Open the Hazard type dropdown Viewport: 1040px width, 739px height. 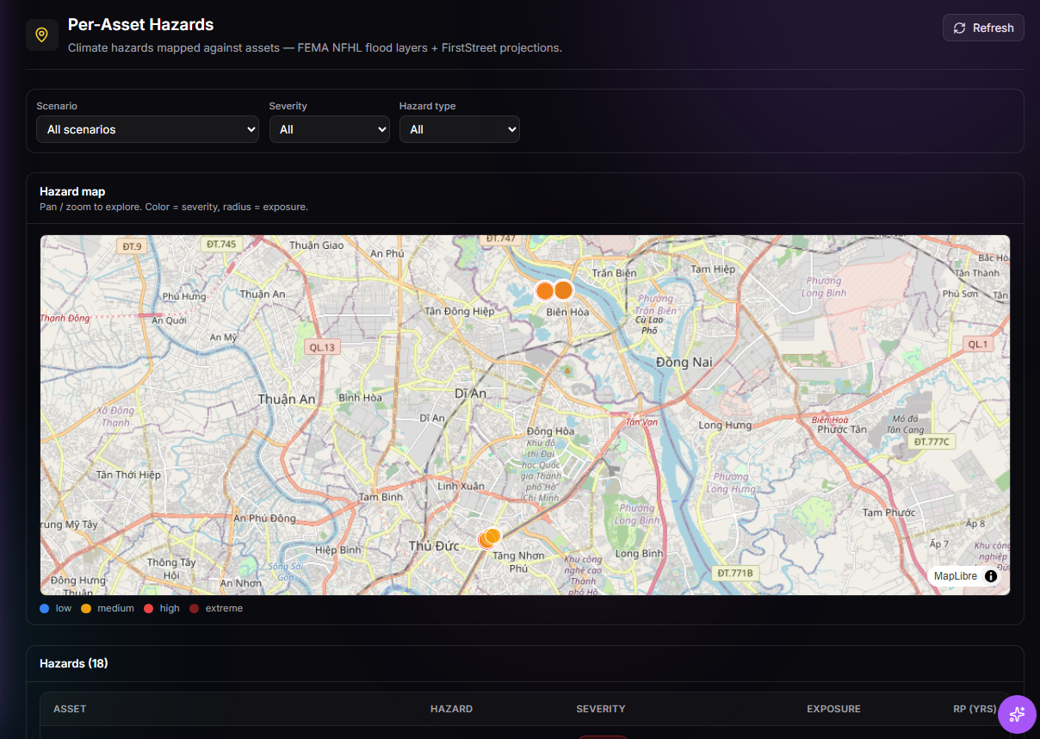click(x=460, y=129)
